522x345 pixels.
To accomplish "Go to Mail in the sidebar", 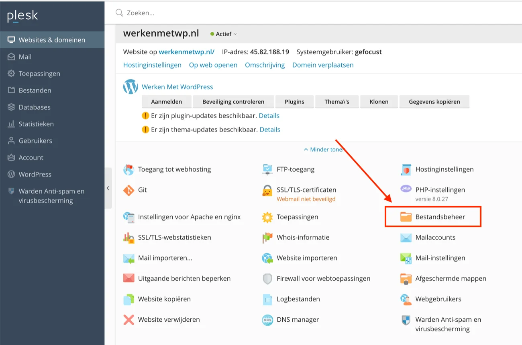I will (x=25, y=57).
